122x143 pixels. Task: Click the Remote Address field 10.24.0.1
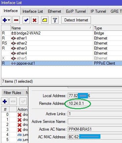pyautogui.click(x=95, y=103)
